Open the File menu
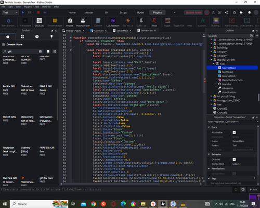The height and width of the screenshot is (208, 260). pos(3,7)
